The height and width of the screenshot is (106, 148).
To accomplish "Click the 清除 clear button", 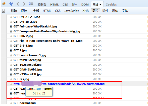I will (14, 11).
